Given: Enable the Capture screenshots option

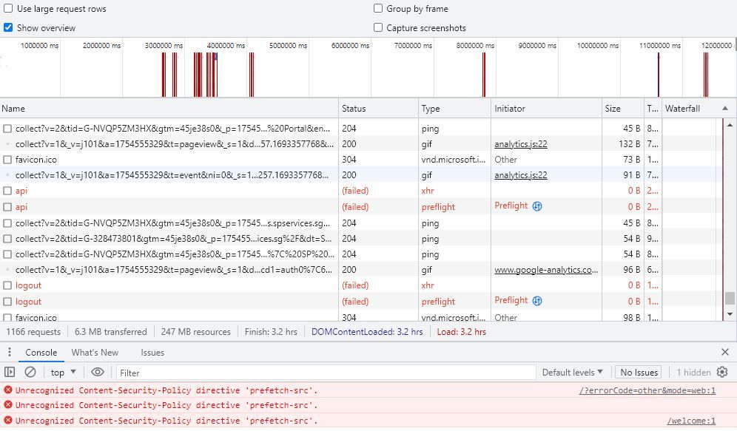Looking at the screenshot, I should point(378,28).
